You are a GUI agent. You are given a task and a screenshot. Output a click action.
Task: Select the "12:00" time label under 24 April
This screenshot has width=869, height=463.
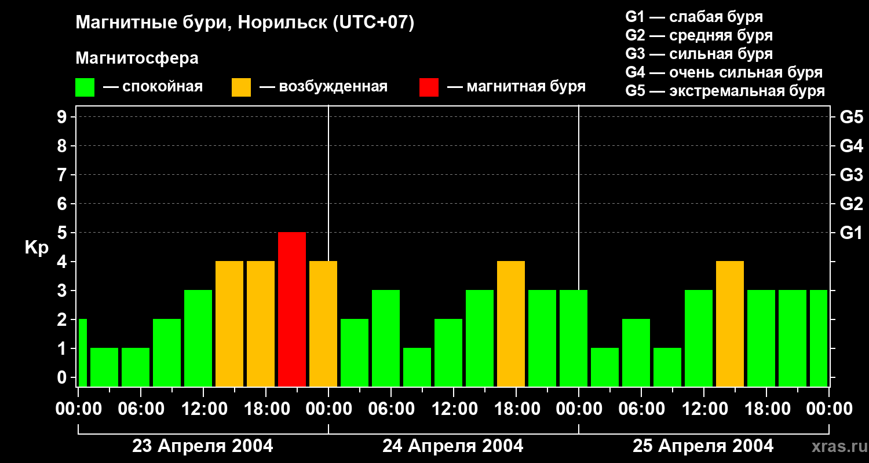click(454, 409)
